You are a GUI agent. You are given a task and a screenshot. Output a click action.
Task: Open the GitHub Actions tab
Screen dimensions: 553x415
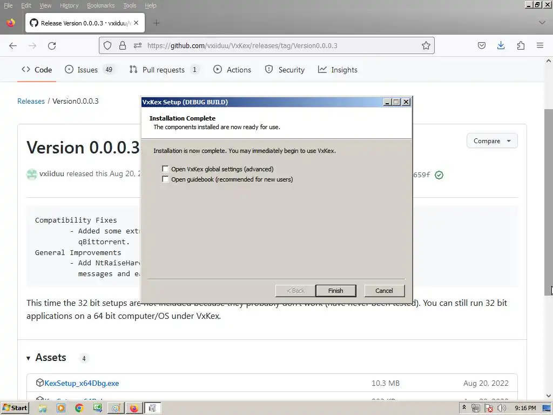click(232, 70)
